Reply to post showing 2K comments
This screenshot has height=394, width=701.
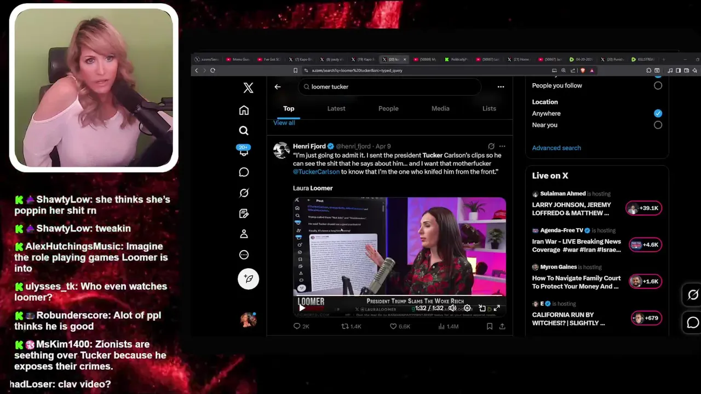click(301, 326)
